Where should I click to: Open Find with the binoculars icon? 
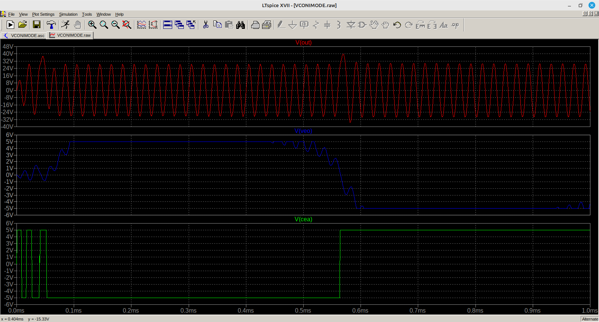[240, 25]
